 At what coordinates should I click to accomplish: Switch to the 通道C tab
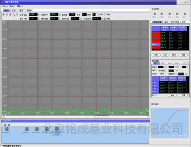pyautogui.click(x=22, y=10)
